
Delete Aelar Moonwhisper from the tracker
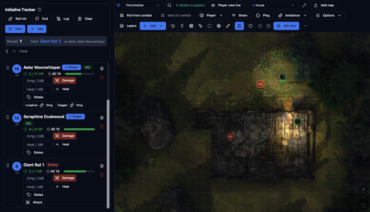(102, 78)
